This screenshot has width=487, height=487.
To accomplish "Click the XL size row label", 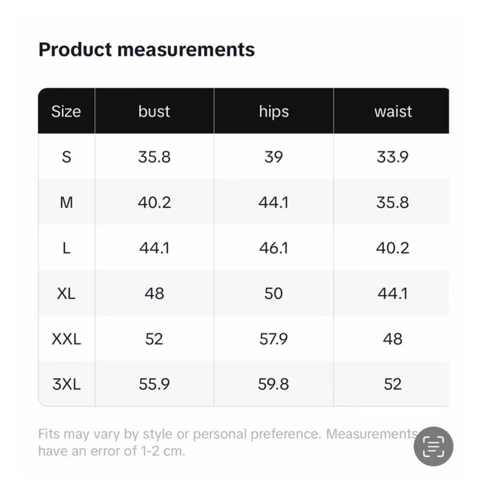I will point(66,293).
